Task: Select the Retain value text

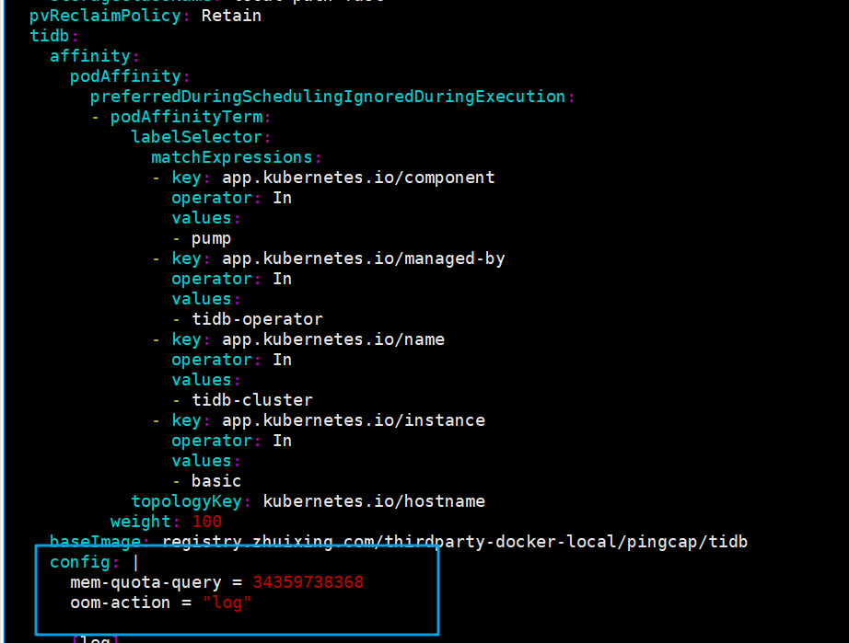Action: [231, 16]
